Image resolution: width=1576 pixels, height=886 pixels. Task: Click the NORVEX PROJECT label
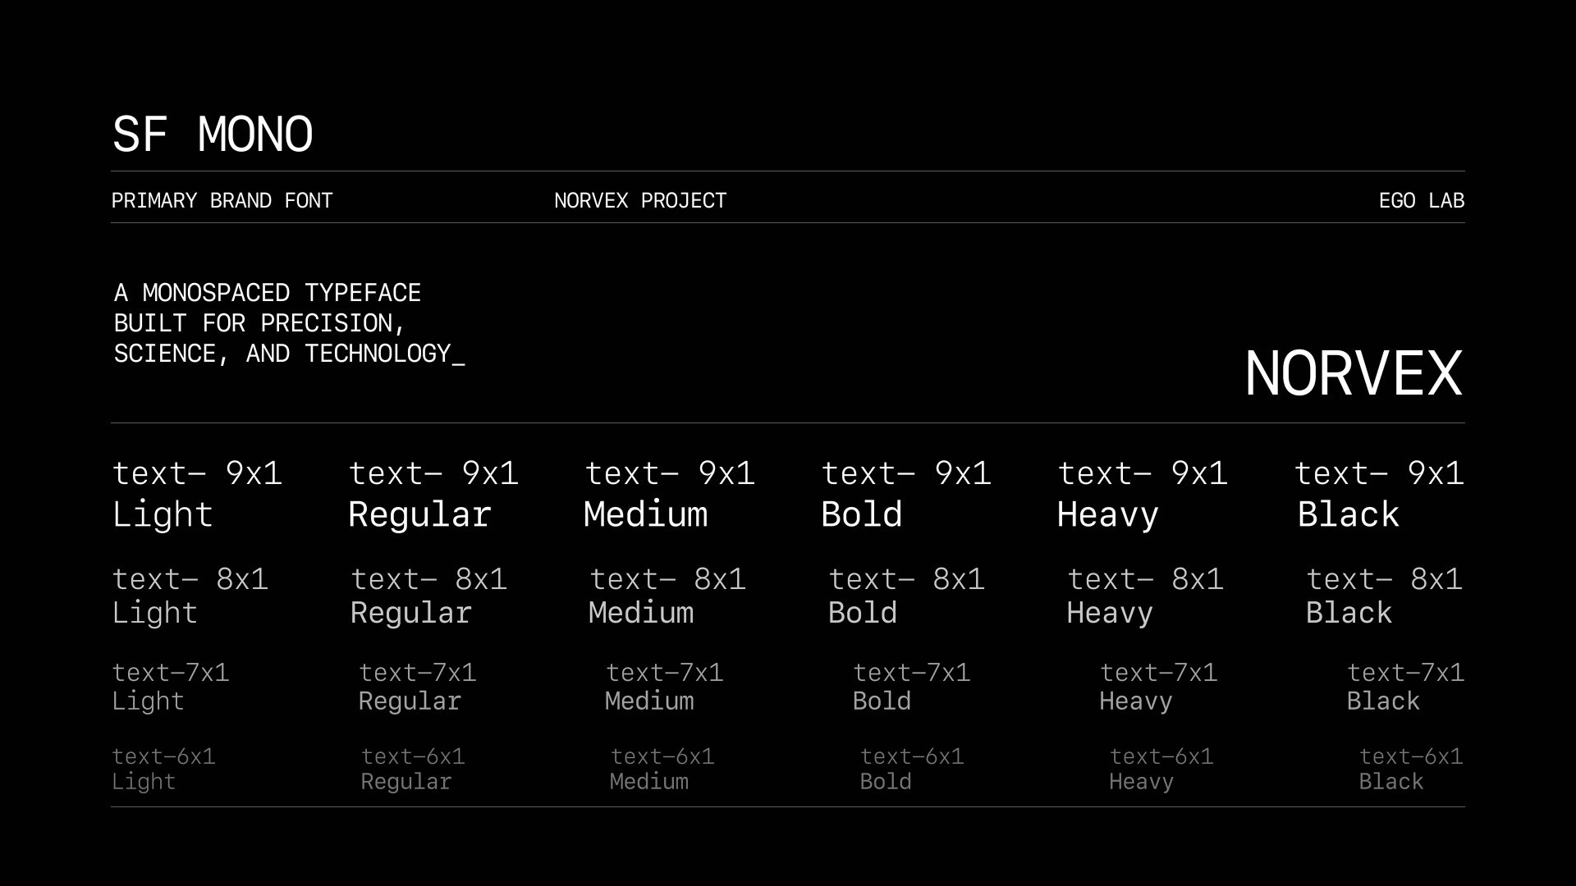tap(640, 201)
